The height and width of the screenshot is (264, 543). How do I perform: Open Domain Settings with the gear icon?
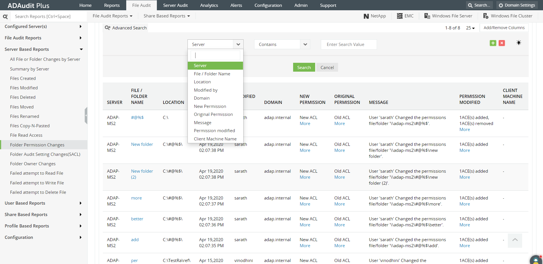click(x=501, y=5)
